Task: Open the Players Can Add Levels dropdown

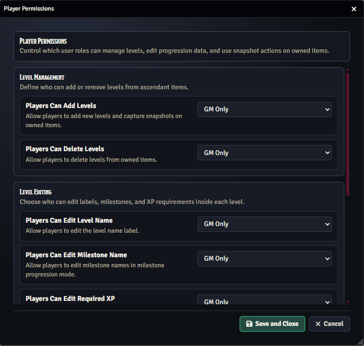Action: coord(265,109)
